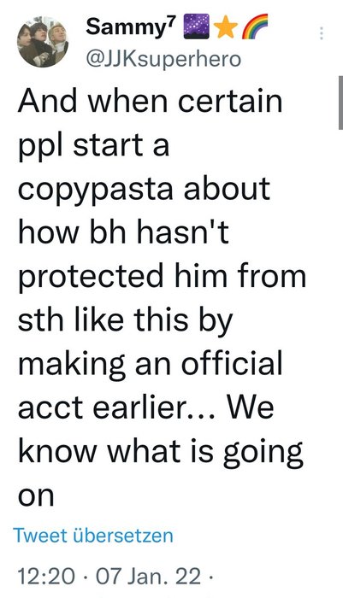Click the word official in the tweet text
Screen dimensions: 343x598
click(232, 363)
